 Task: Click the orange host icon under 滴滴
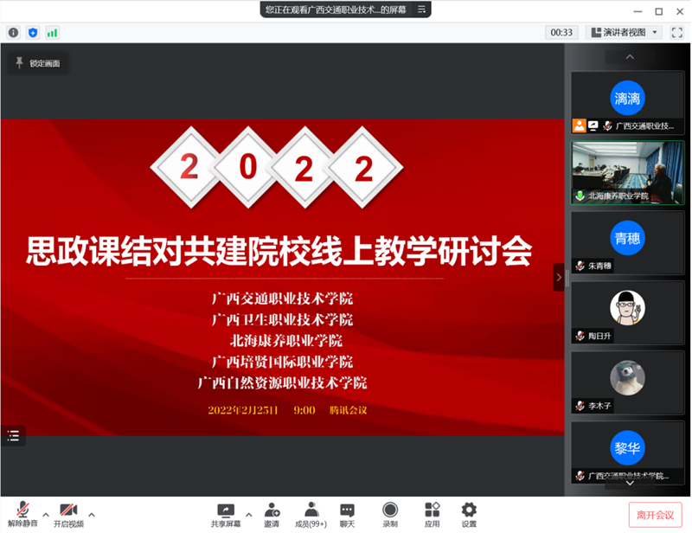pyautogui.click(x=580, y=125)
